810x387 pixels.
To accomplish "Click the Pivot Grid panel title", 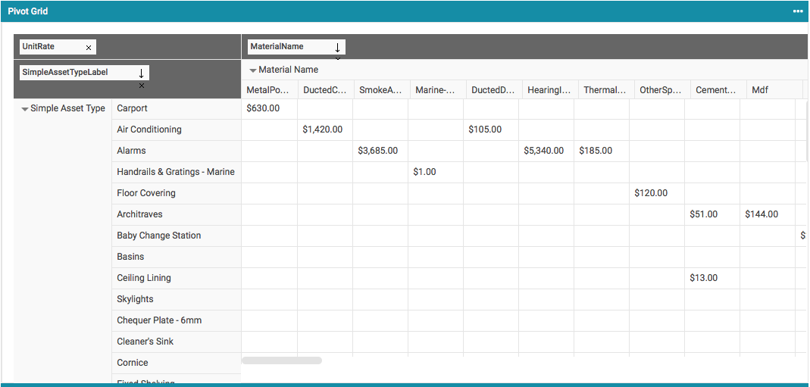I will pos(28,11).
